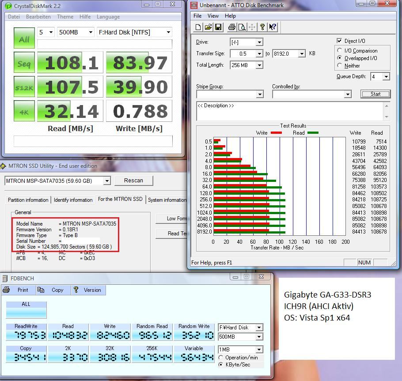402x381 pixels.
Task: Click the Write red legend swatch
Action: click(x=276, y=133)
